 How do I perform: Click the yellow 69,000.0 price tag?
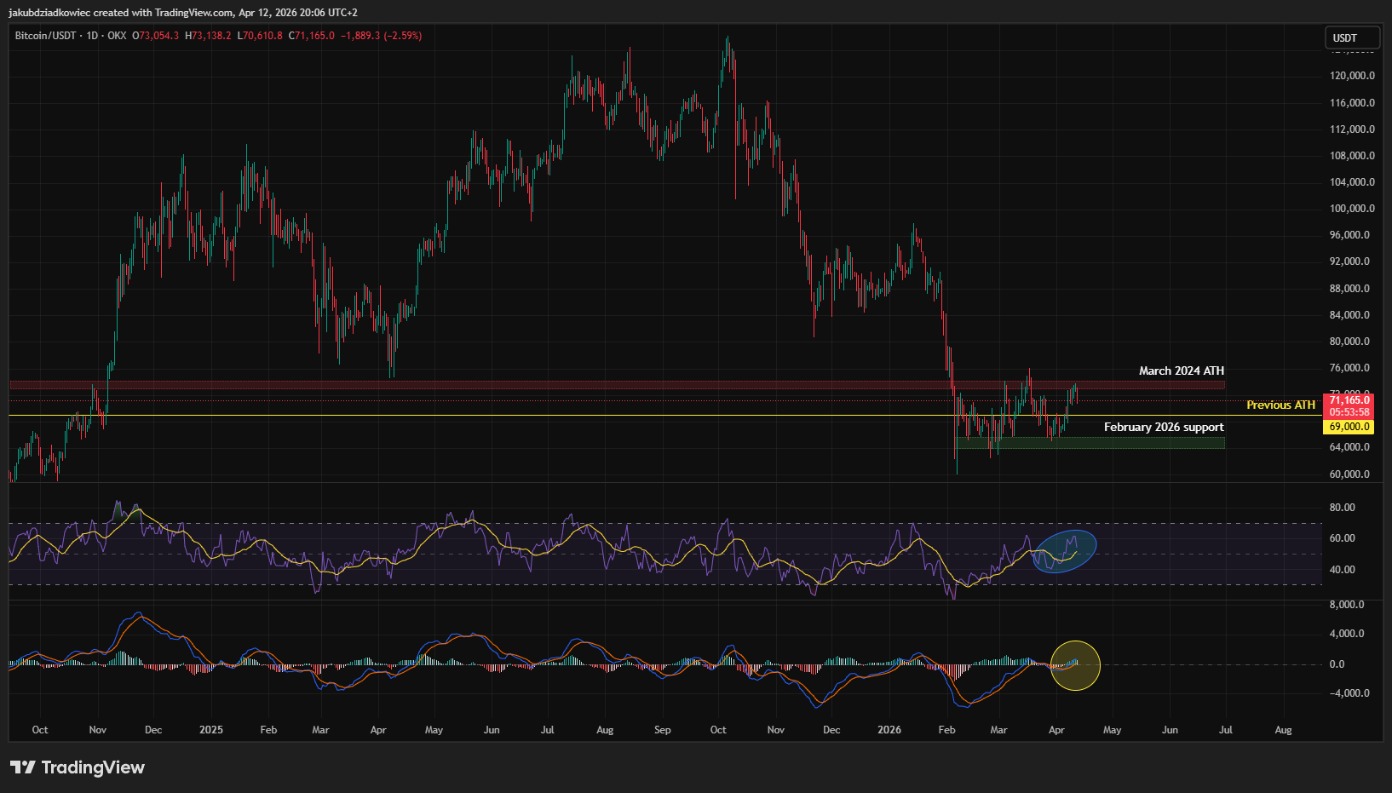(1349, 427)
